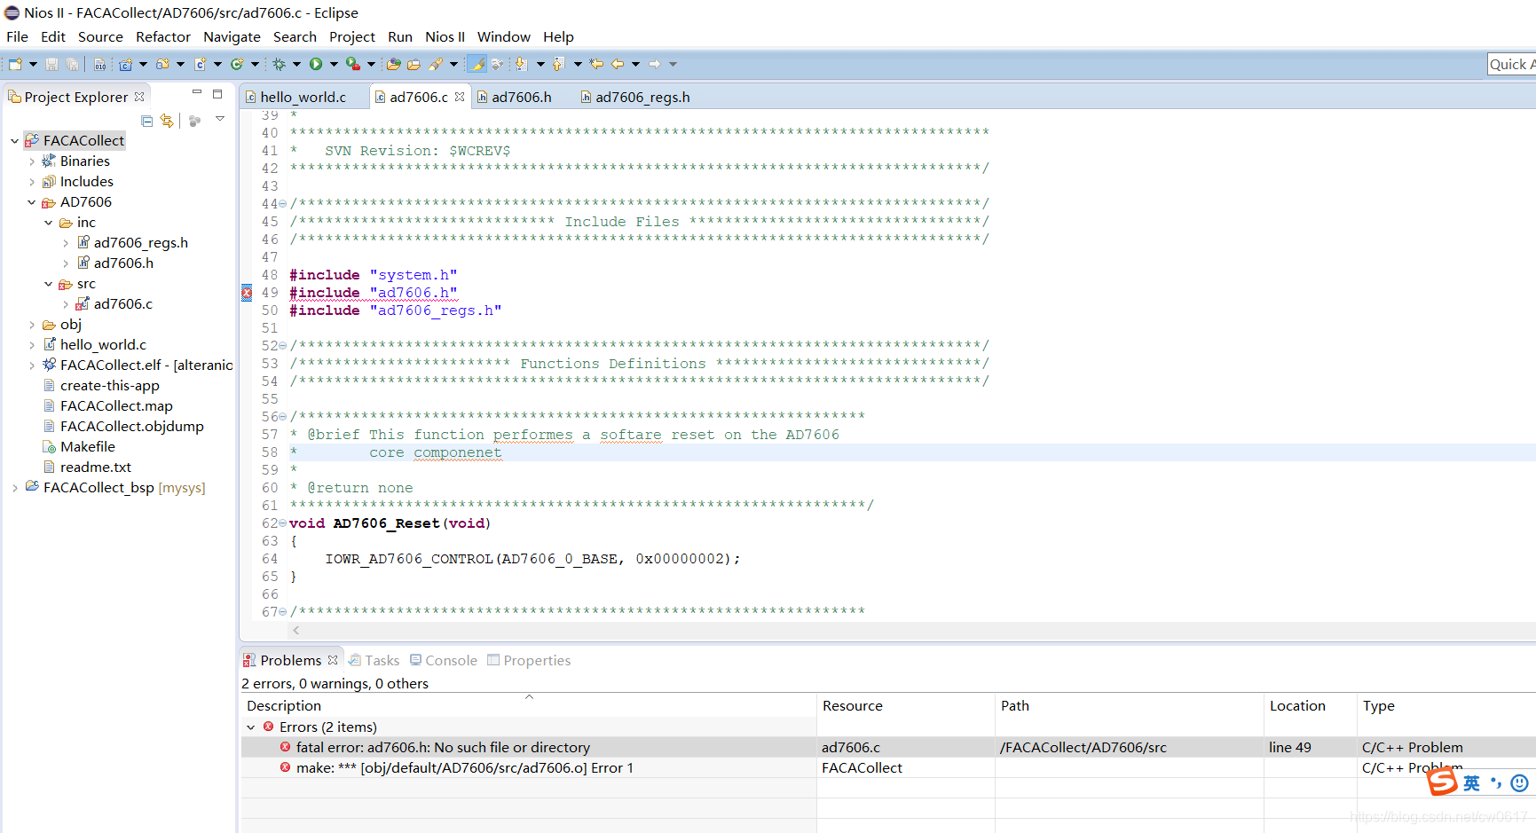Minimize the Project Explorer panel

197,93
